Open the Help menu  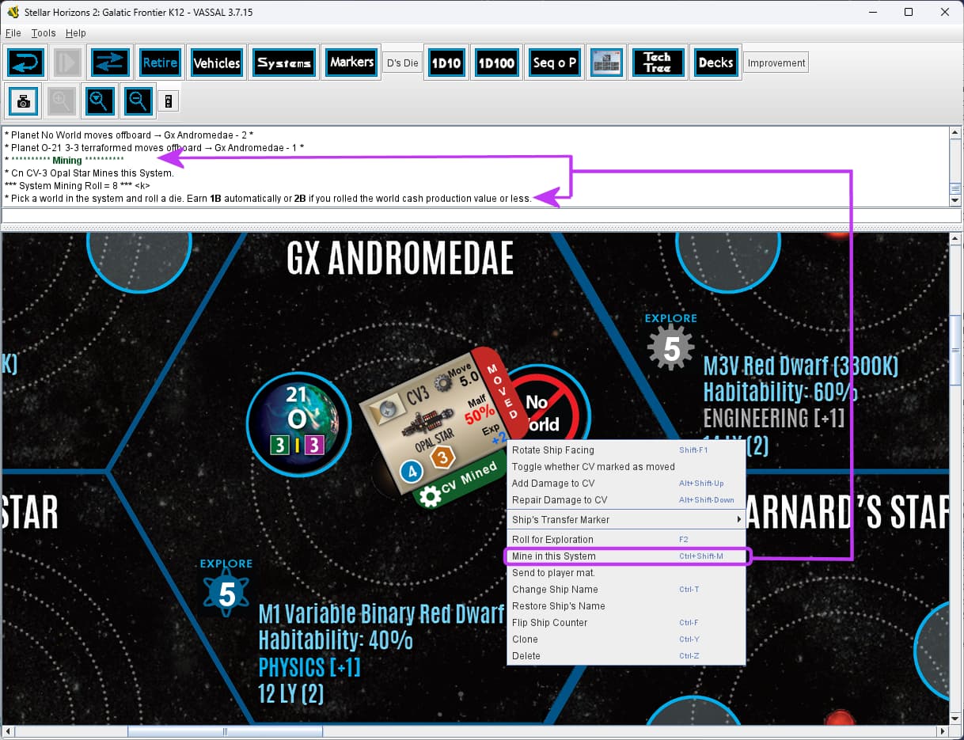tap(75, 33)
